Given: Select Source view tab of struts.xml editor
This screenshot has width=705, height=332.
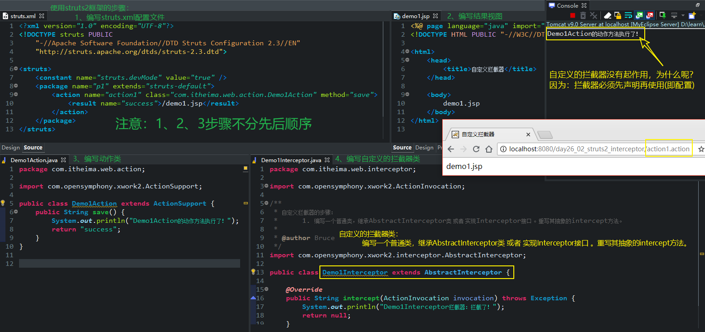Looking at the screenshot, I should click(33, 148).
